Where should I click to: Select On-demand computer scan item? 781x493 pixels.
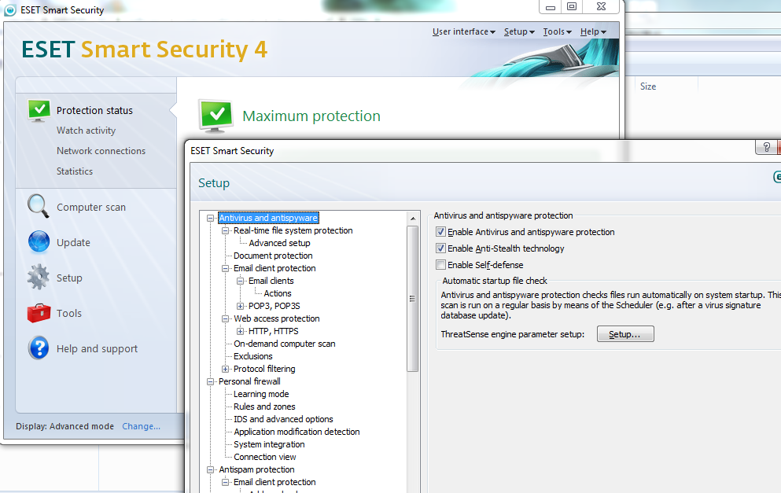click(x=285, y=344)
